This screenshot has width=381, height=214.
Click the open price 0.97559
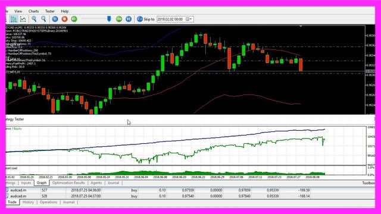pos(188,190)
